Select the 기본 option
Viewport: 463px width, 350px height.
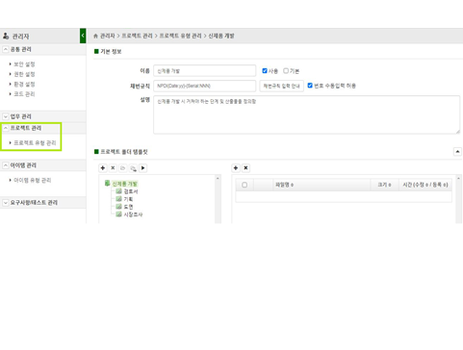click(x=286, y=71)
